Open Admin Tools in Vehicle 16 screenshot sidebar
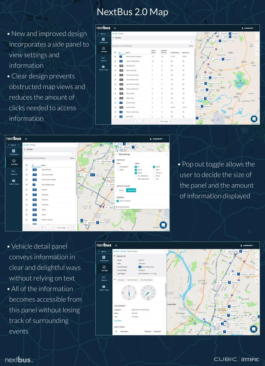Image resolution: width=265 pixels, height=366 pixels. 104,288
